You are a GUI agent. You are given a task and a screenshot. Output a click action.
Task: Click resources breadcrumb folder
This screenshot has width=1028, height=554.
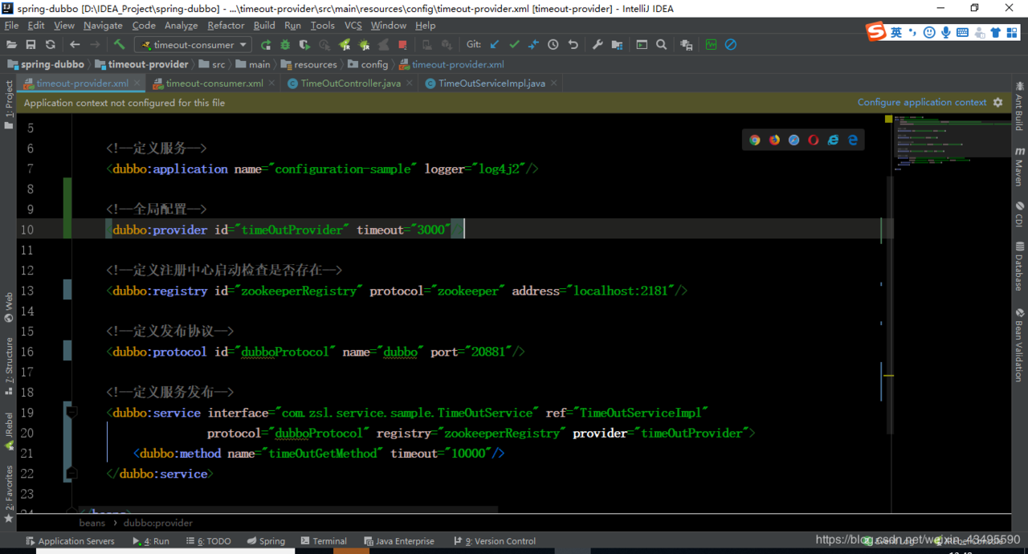coord(308,64)
